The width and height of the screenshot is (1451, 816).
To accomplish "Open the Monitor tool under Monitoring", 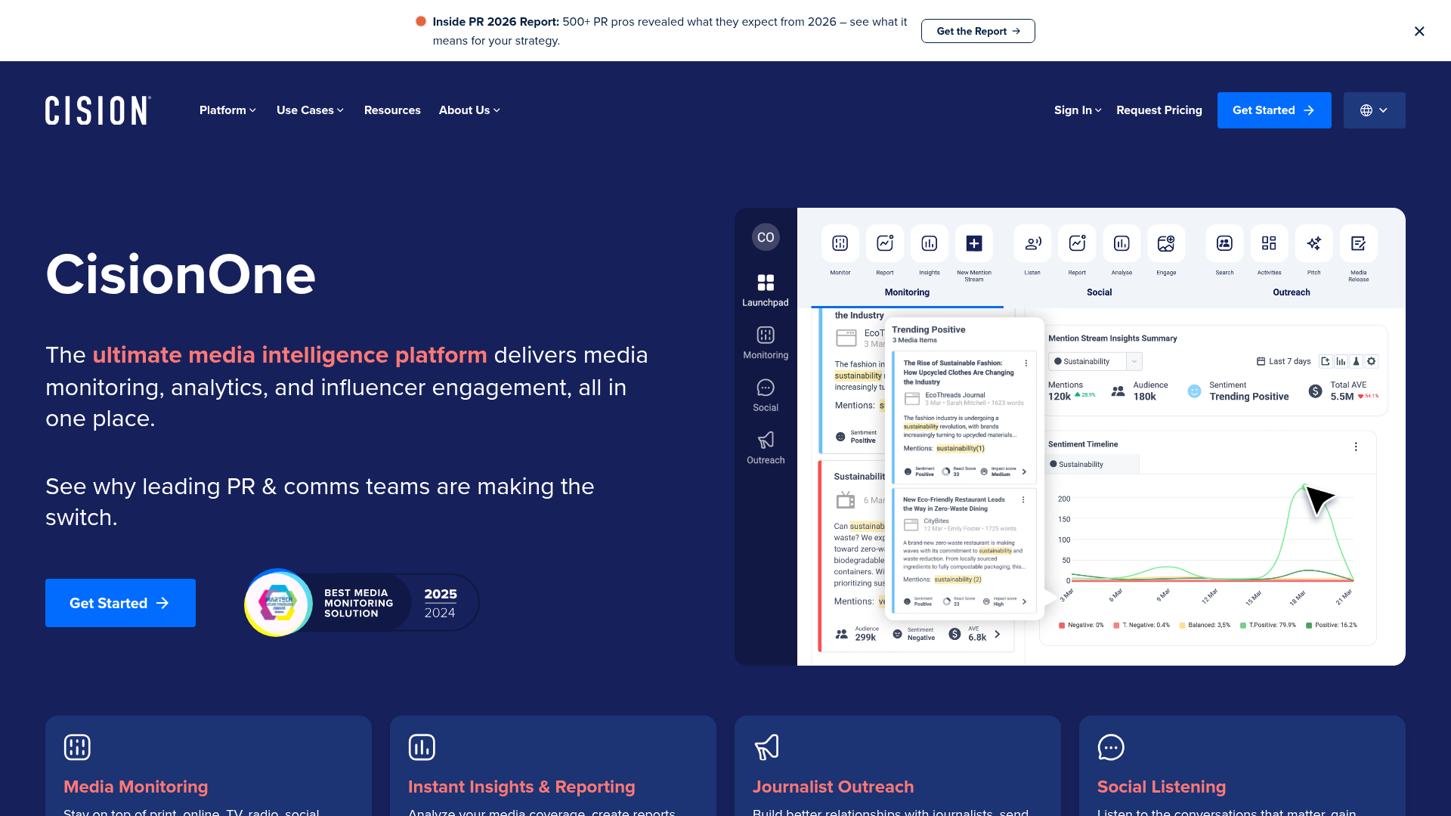I will (840, 244).
